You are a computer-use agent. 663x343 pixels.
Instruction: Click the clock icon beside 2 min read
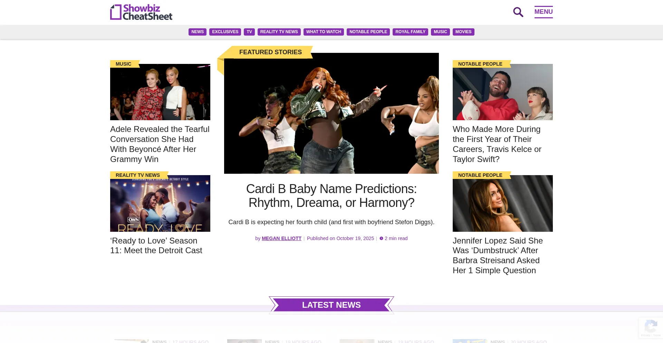click(x=381, y=238)
